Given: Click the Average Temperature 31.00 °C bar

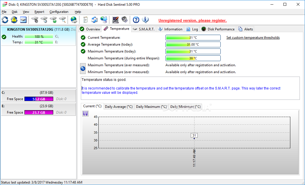Looking at the screenshot, I should [193, 44].
